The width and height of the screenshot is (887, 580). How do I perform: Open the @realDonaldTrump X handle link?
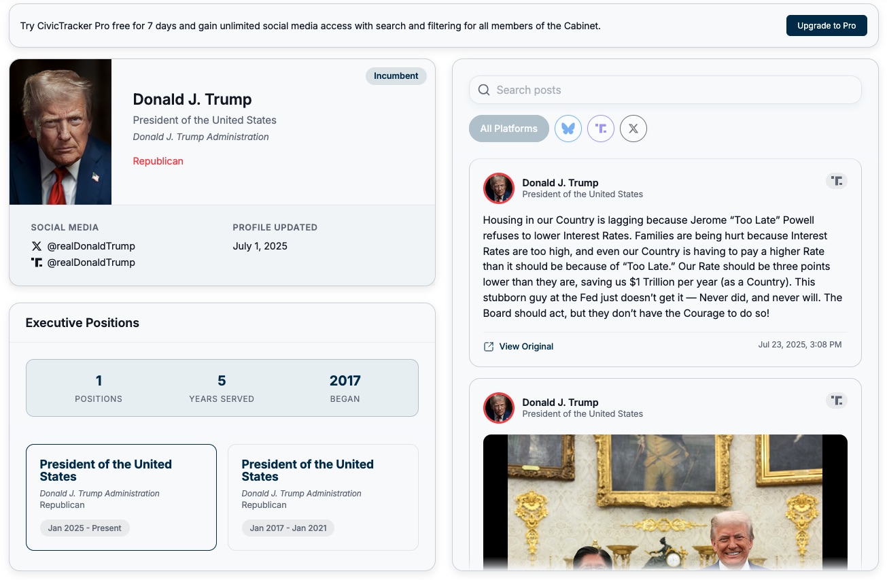[x=91, y=246]
